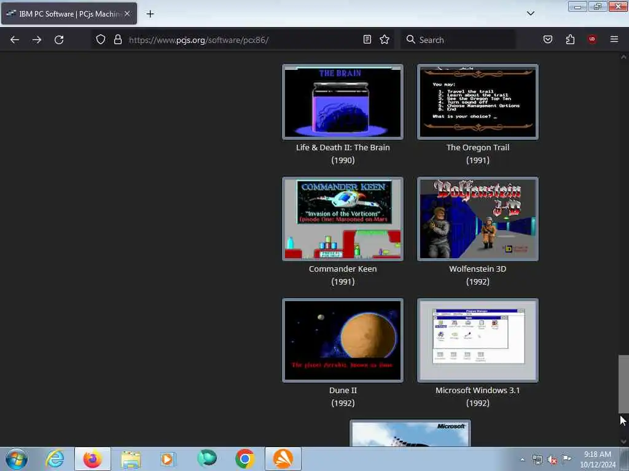Open the clock showing 9:18 AM
Viewport: 629px width, 471px height.
[598, 459]
